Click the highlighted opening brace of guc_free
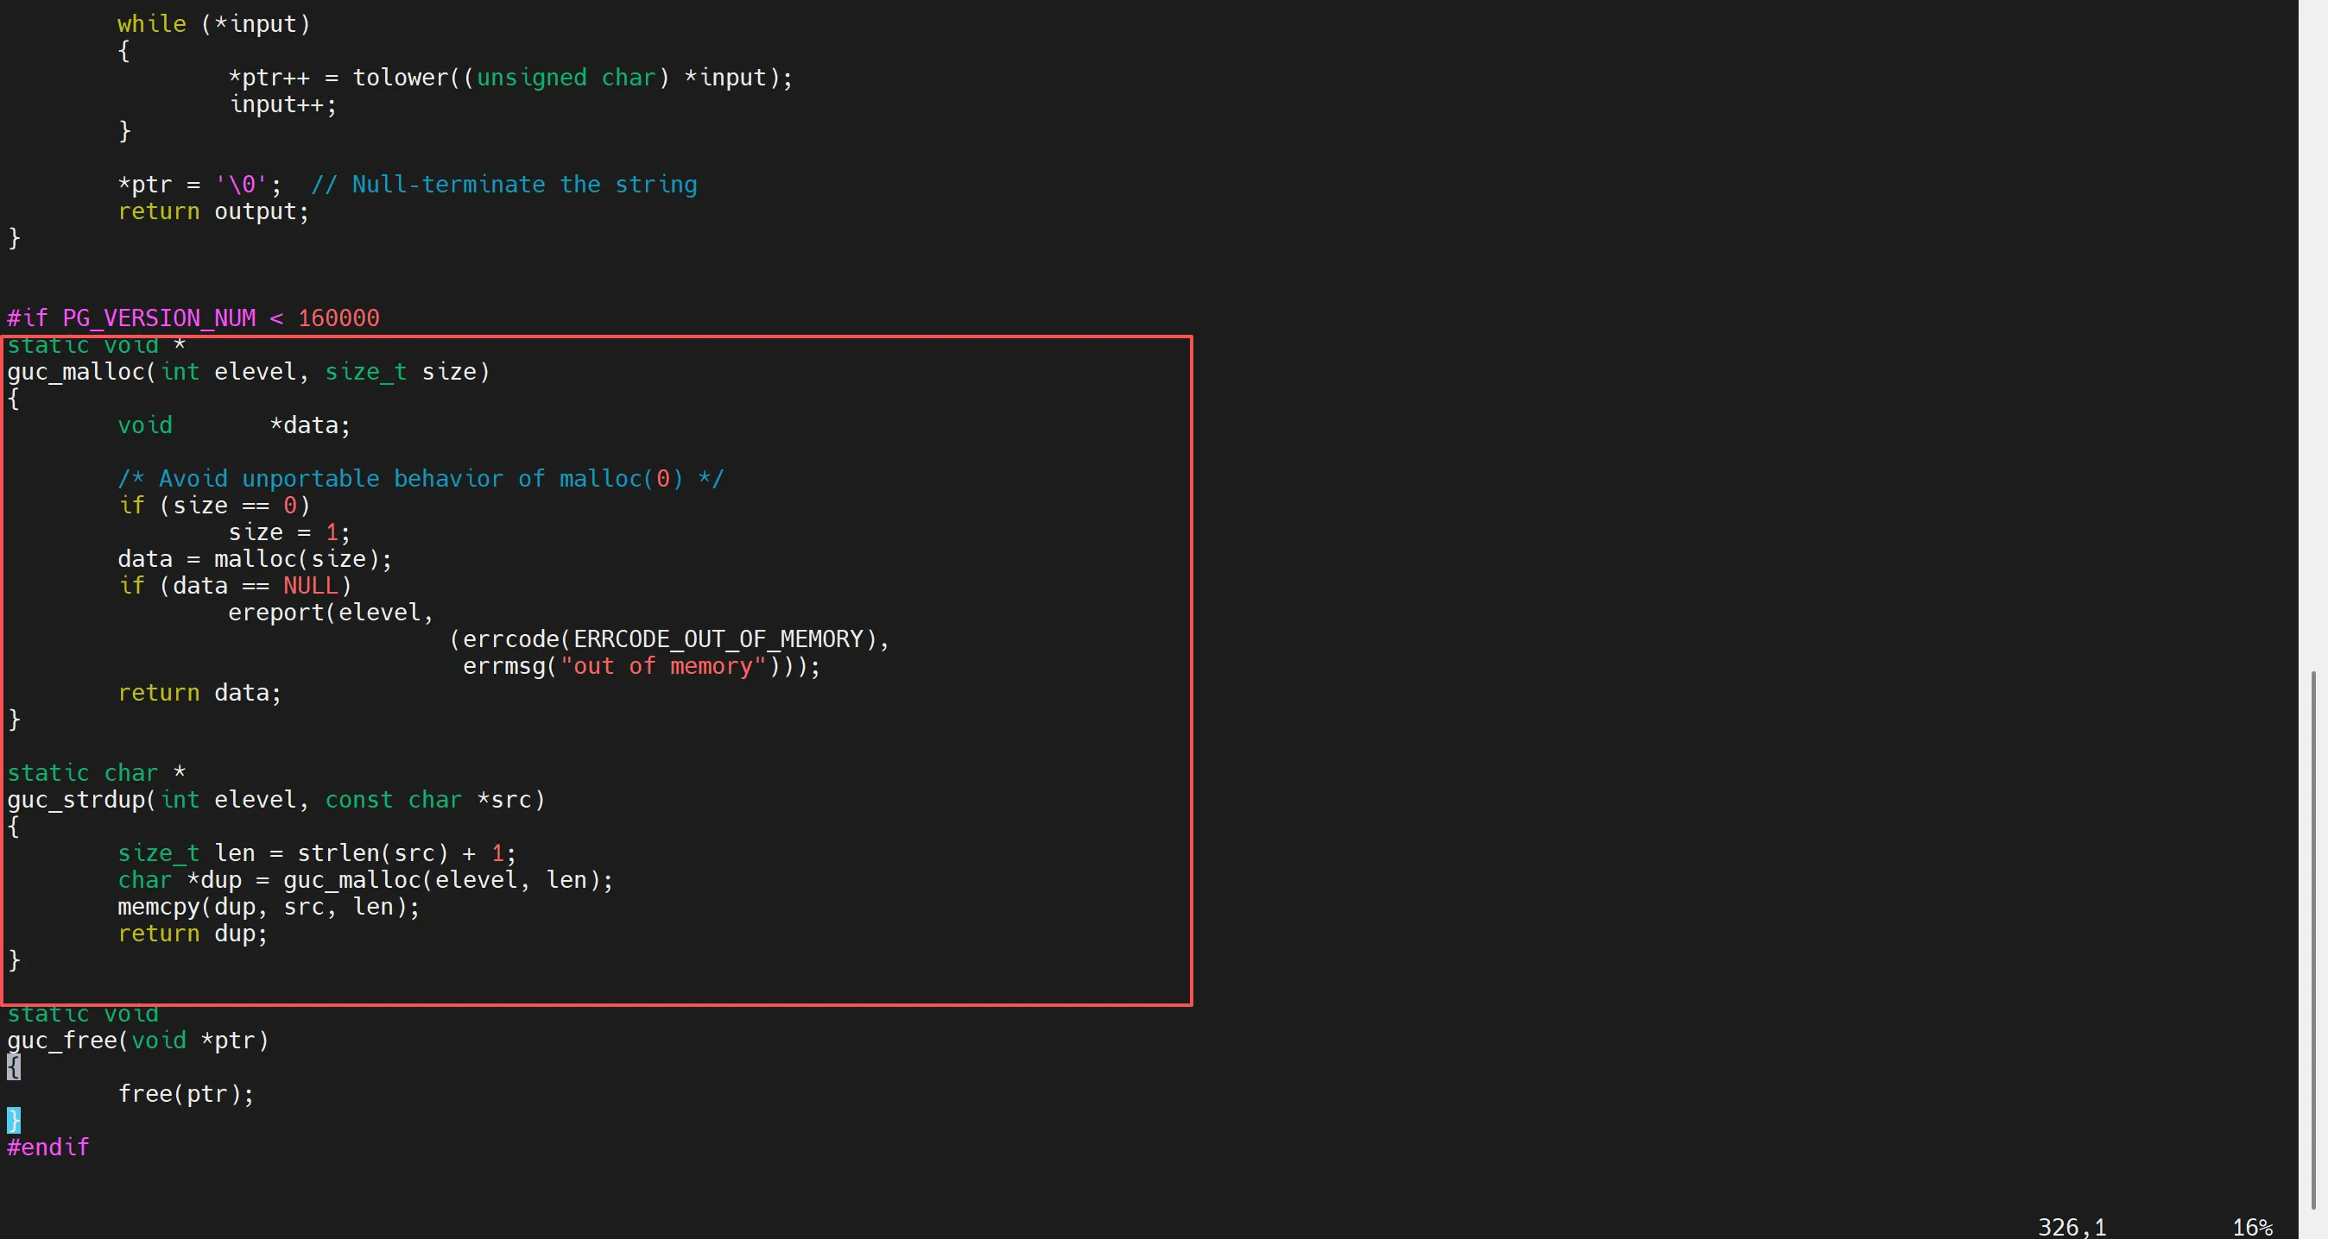Image resolution: width=2328 pixels, height=1239 pixels. tap(14, 1067)
